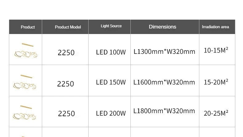The image size is (243, 137).
Task: Click model 2250 in the LED 100W row
Action: coord(66,53)
